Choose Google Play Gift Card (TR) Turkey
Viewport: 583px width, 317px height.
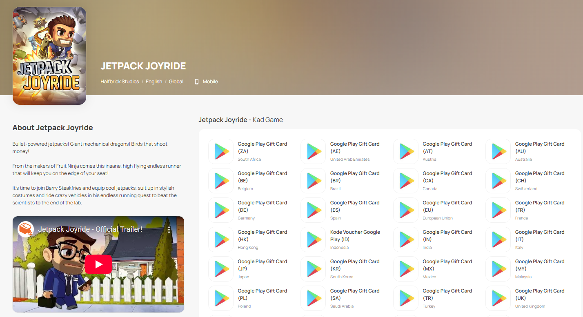click(447, 295)
